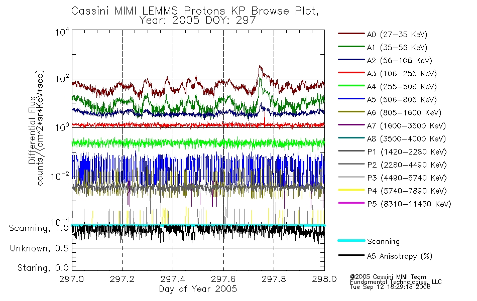Click the red A3 spike near 297.76

tap(265, 117)
